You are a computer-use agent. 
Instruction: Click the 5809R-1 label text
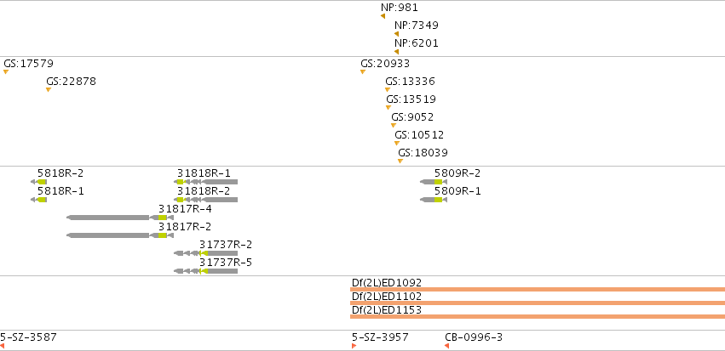click(x=457, y=191)
